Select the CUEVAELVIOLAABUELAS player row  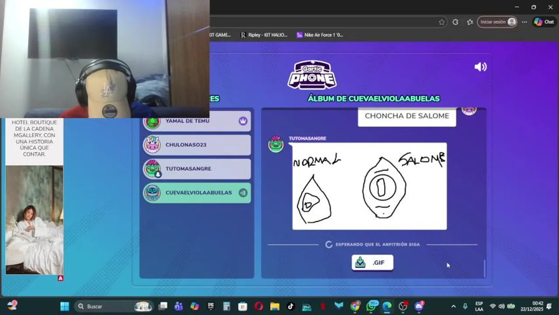197,192
